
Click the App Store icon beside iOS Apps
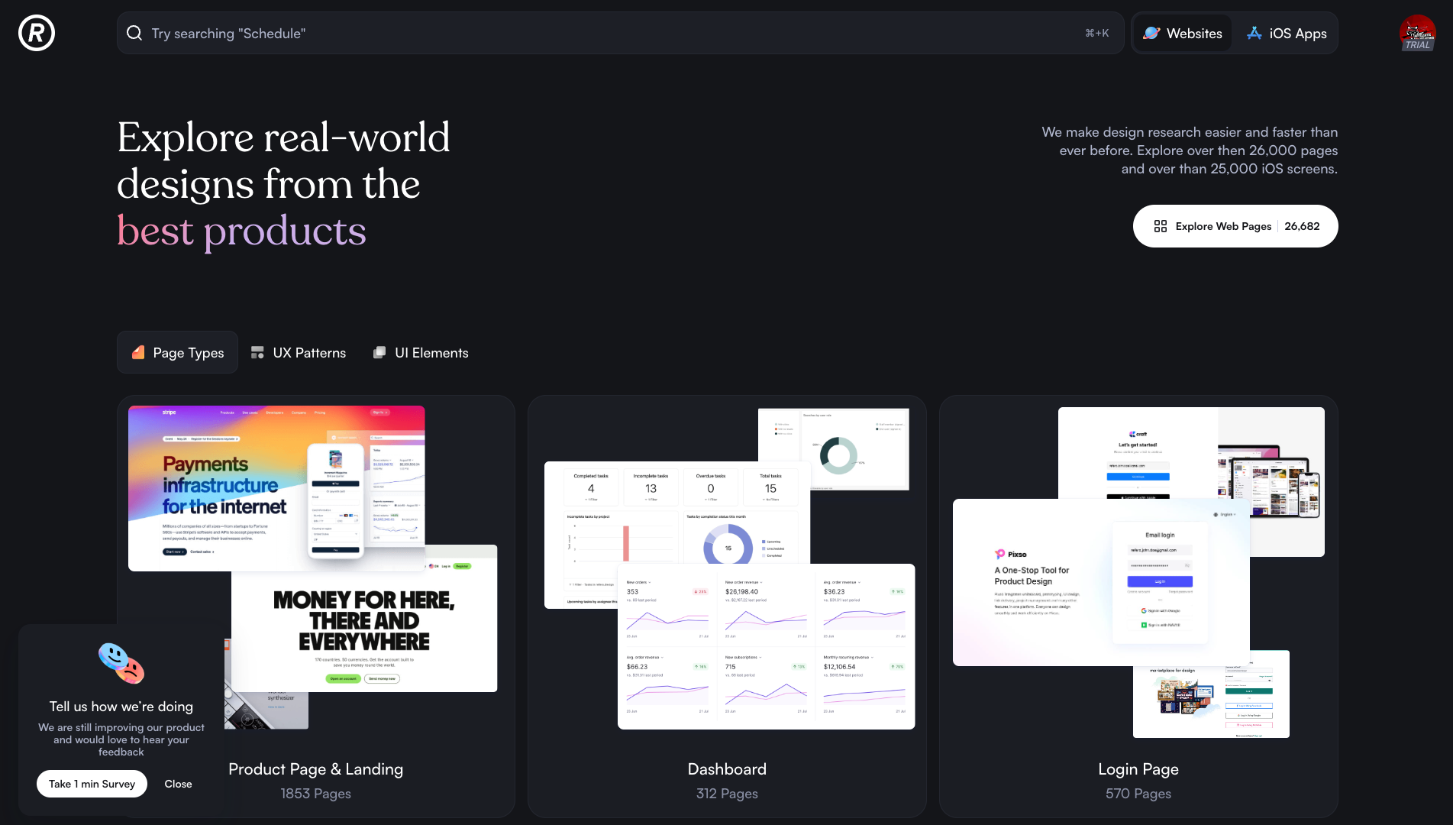click(1254, 33)
